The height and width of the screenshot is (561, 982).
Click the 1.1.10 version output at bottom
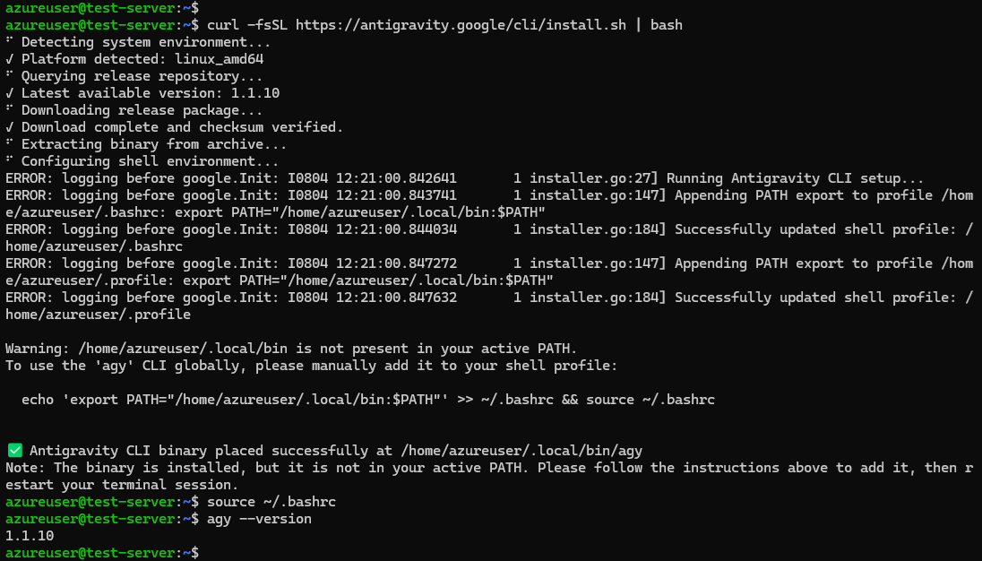tap(30, 536)
